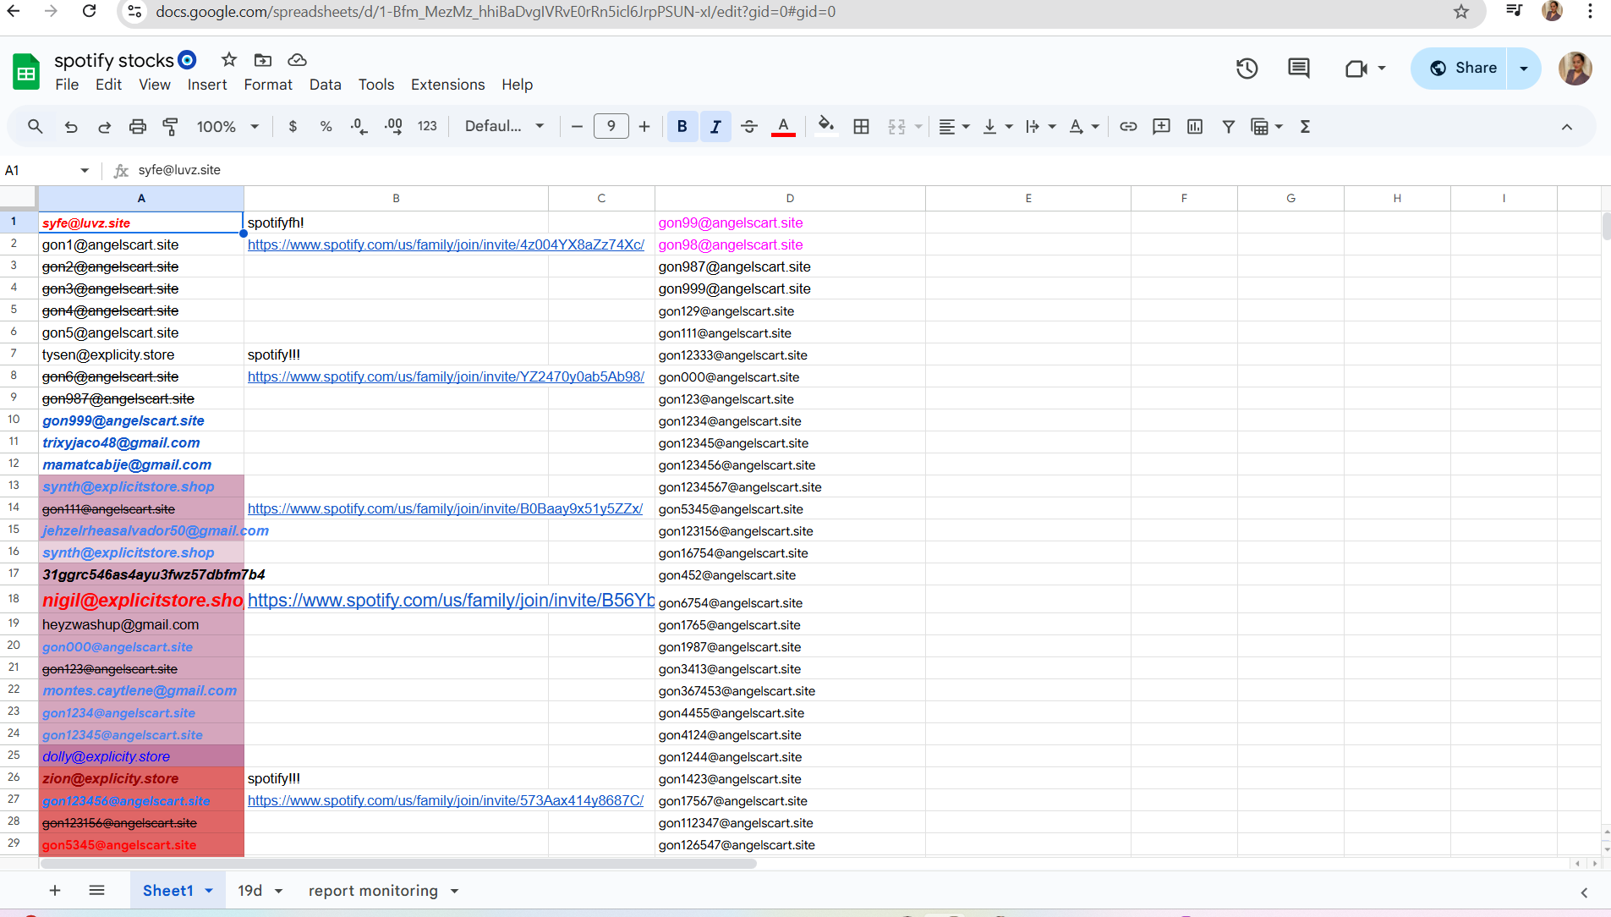Activate the paint format tool
The width and height of the screenshot is (1611, 917).
171,127
